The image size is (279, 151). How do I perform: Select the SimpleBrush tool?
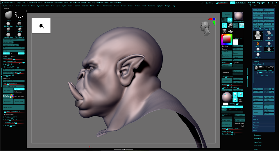pyautogui.click(x=258, y=44)
